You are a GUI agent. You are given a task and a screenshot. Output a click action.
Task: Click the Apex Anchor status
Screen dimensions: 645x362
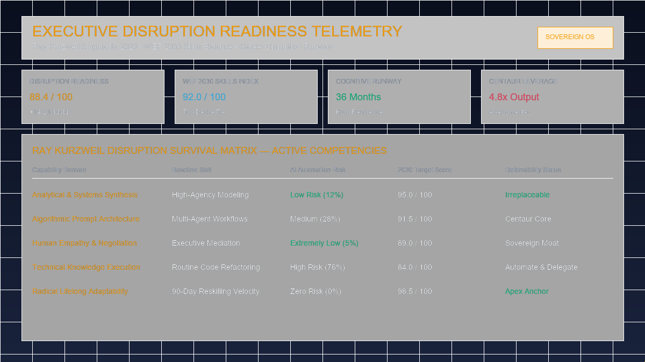coord(527,291)
